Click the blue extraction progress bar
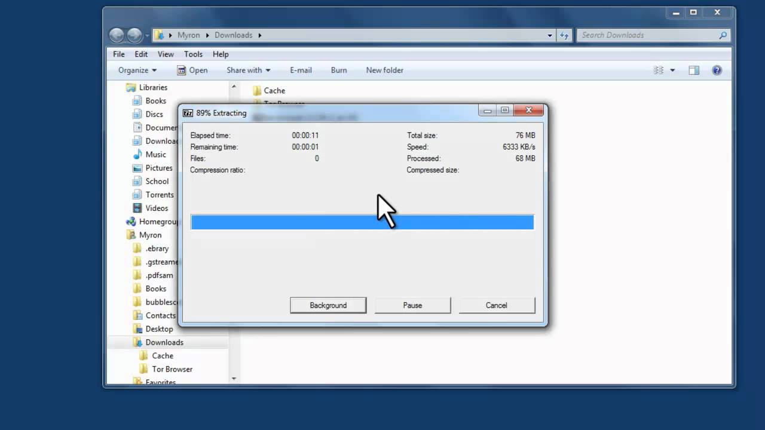This screenshot has width=765, height=430. point(362,222)
